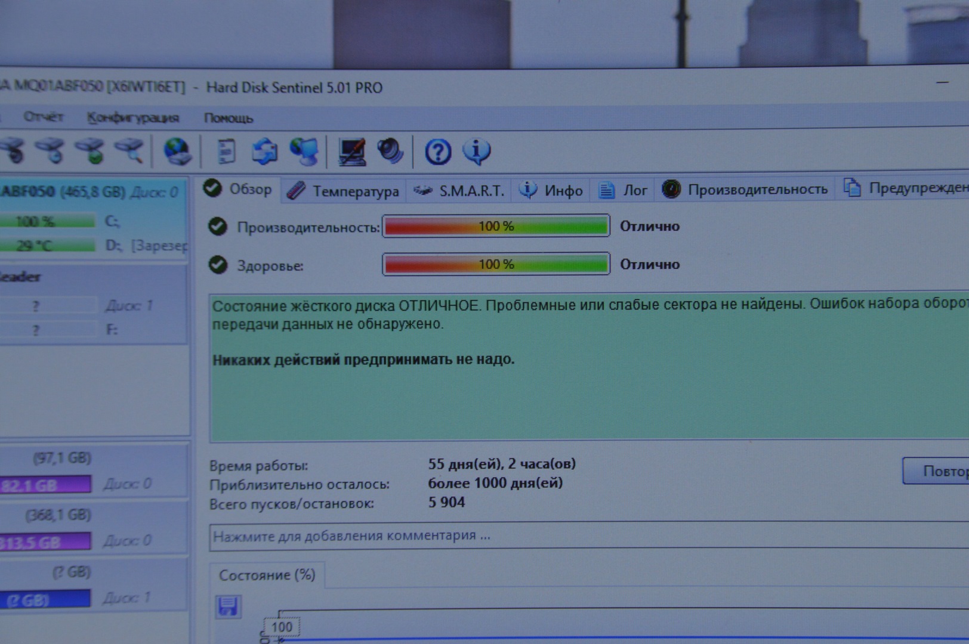Click the Здоровье 100 % progress bar

(496, 264)
